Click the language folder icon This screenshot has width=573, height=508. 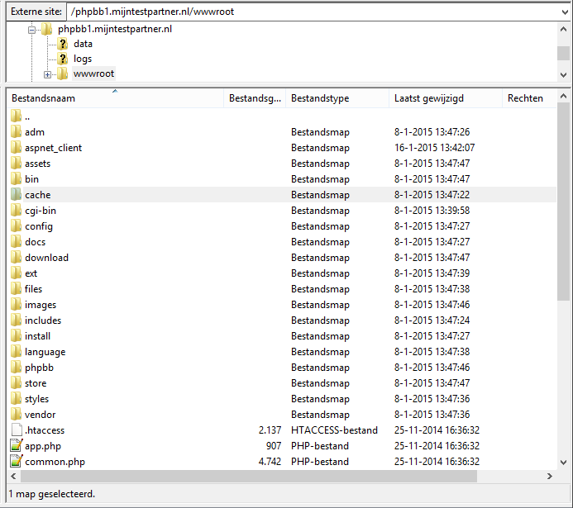pyautogui.click(x=16, y=351)
